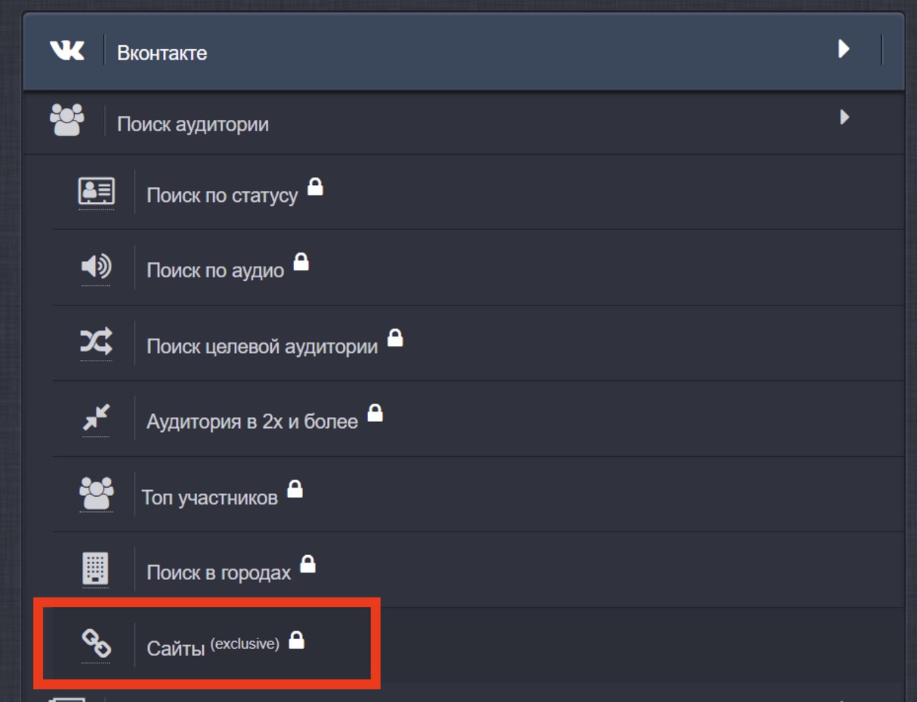Image resolution: width=917 pixels, height=702 pixels.
Task: Click the speaker icon for audio search
Action: [96, 266]
